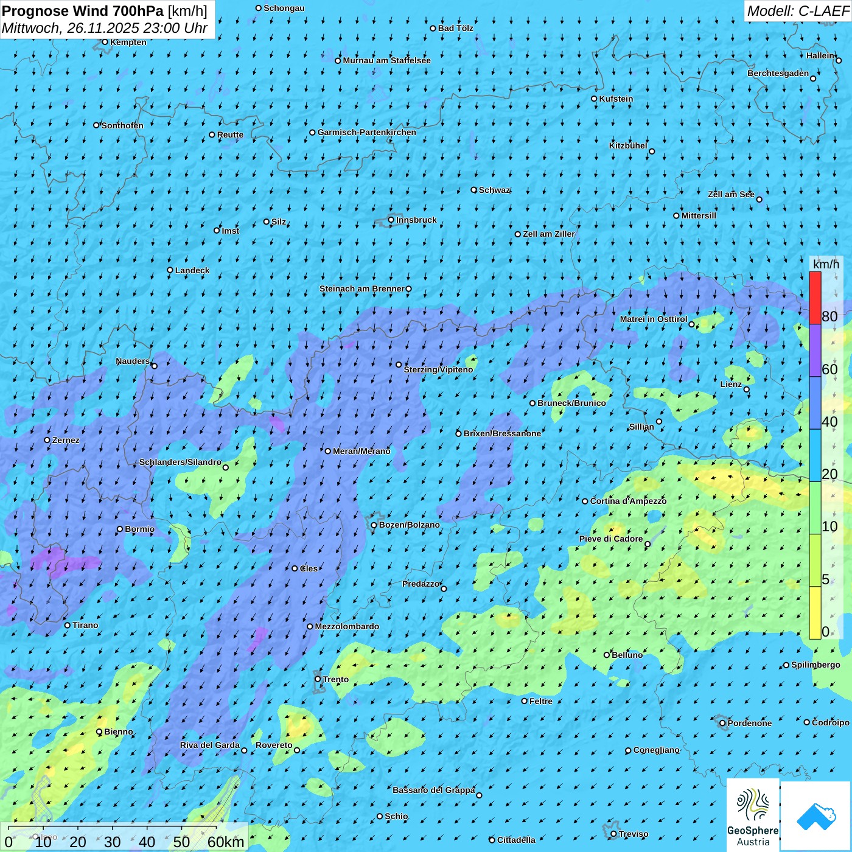Viewport: 852px width, 852px height.
Task: Select the Bad Tölz label
Action: [456, 28]
